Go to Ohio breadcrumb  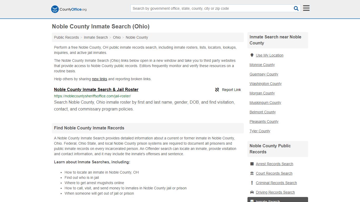[x=117, y=37]
